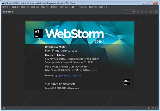Click the perpetual fallback license line
Image resolution: width=160 pixels, height=111 pixels.
point(72,59)
